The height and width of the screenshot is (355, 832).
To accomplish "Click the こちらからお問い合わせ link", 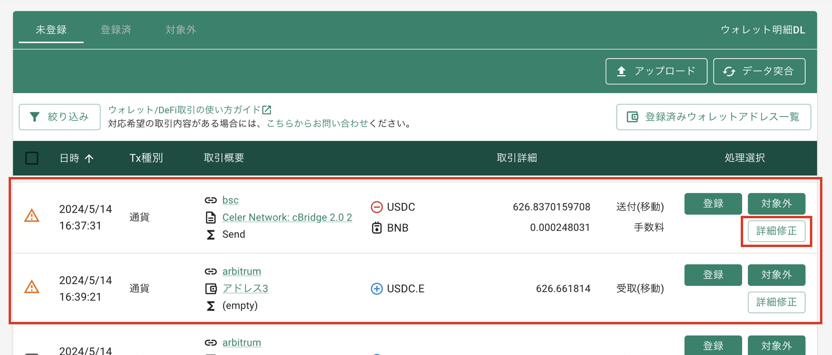I will (x=317, y=124).
